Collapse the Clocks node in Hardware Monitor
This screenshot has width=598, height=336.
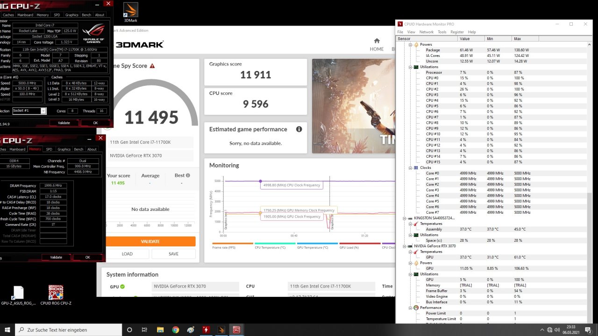point(411,168)
